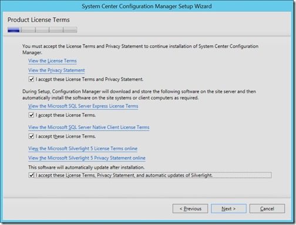The width and height of the screenshot is (296, 225).
Task: Toggle the Silverlight automatic updates acceptance checkbox
Action: (x=31, y=175)
